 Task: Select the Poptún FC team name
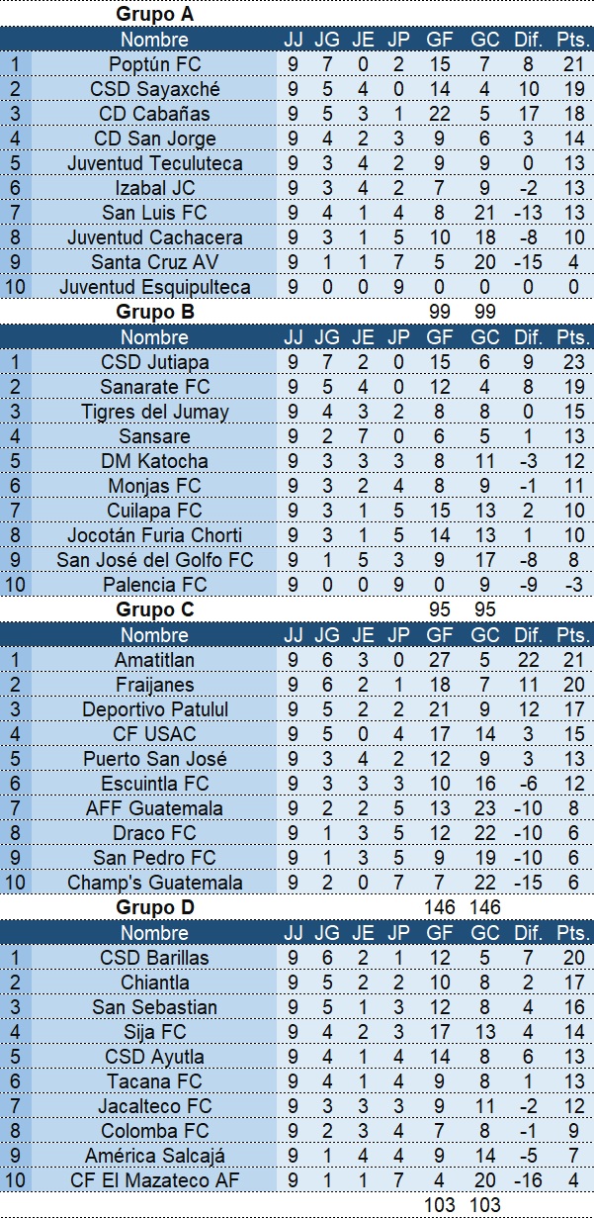[x=154, y=64]
